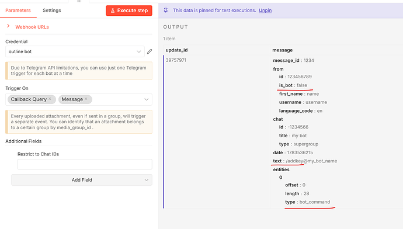Image resolution: width=403 pixels, height=229 pixels.
Task: Click the OUTPUT panel heading
Action: [x=176, y=27]
